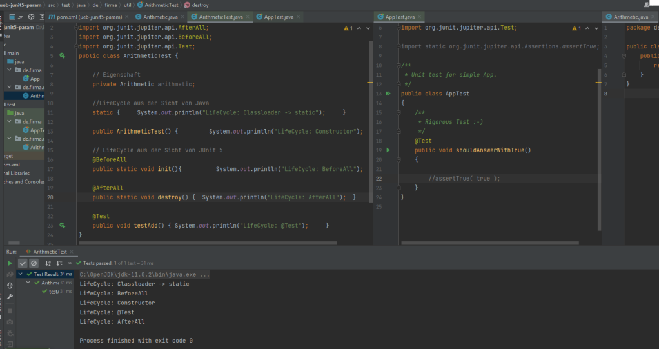Switch to pom.xml editor tab
The width and height of the screenshot is (659, 349).
tap(89, 17)
